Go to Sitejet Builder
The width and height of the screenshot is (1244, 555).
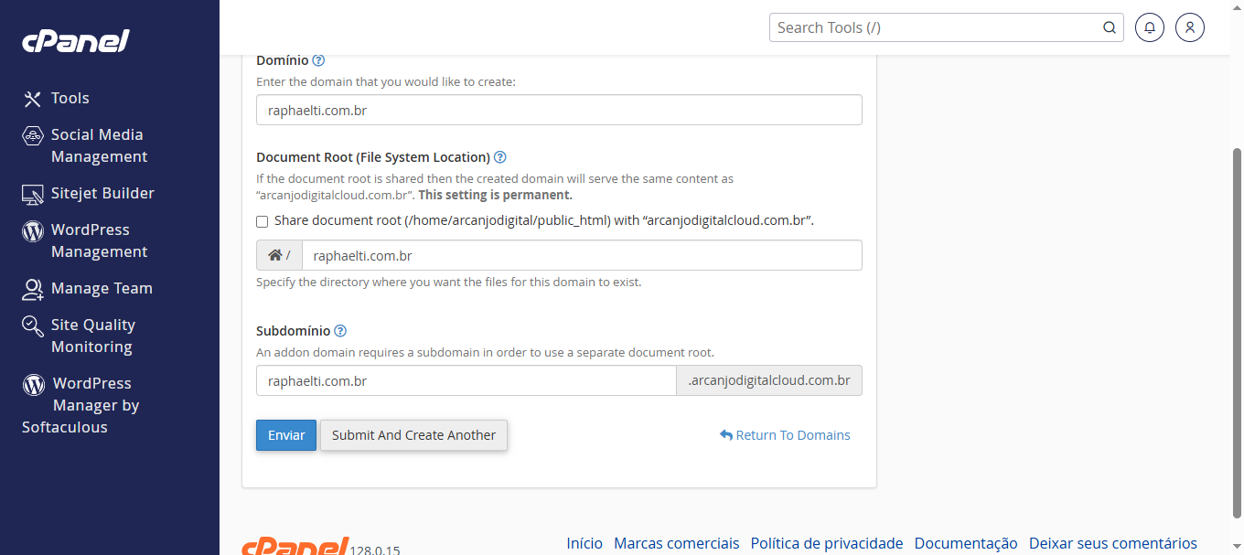pyautogui.click(x=102, y=193)
